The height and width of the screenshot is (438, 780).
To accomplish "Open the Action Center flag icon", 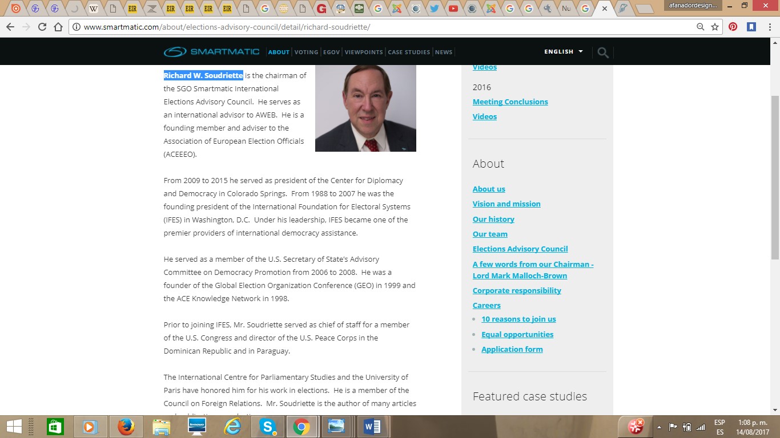I will point(673,427).
